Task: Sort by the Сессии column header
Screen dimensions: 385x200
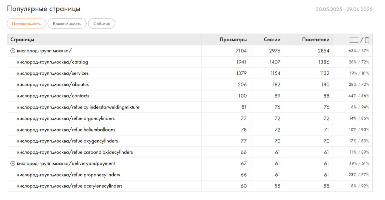Action: tap(272, 40)
